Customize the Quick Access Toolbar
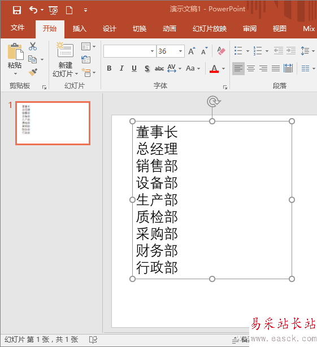 (85, 10)
